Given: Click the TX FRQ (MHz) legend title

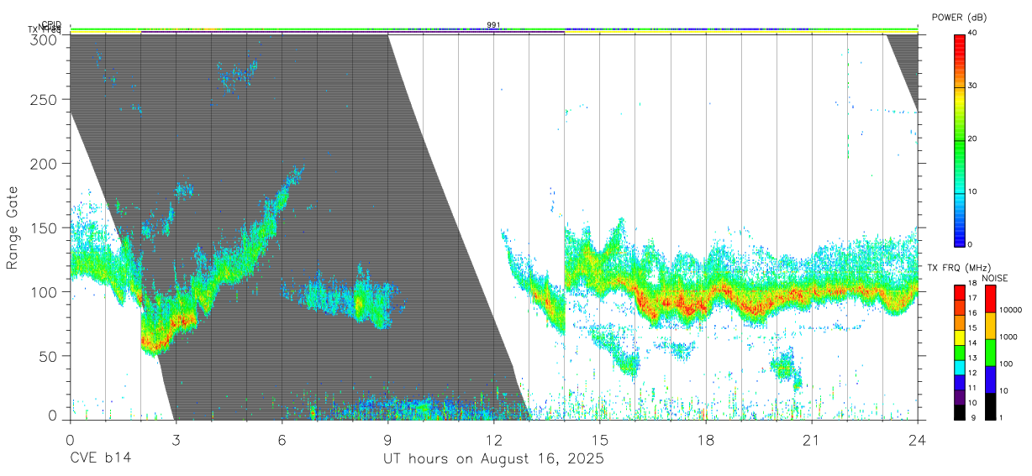Looking at the screenshot, I should (x=959, y=268).
